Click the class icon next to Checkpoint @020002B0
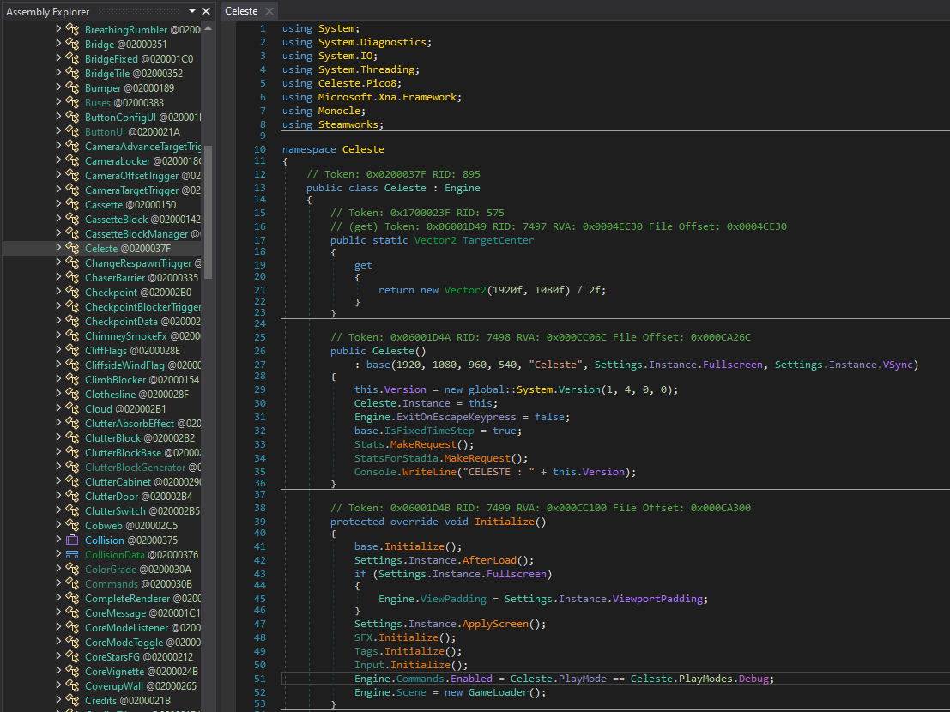This screenshot has width=950, height=712. [x=72, y=293]
